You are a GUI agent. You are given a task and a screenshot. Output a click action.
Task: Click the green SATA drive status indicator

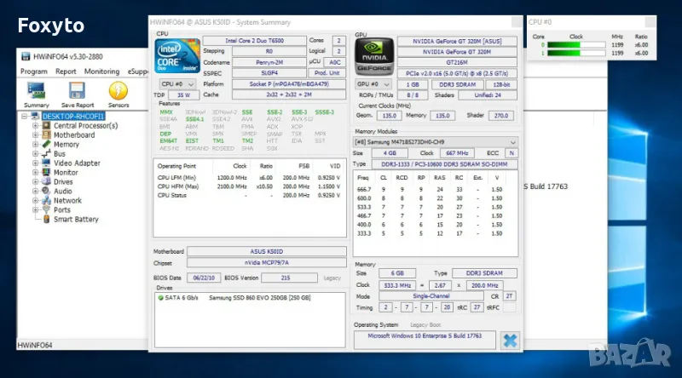point(160,298)
